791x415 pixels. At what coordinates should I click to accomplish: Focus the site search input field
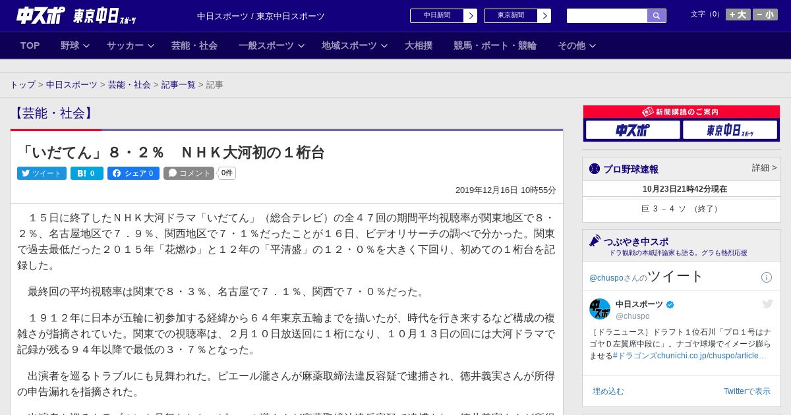(x=607, y=16)
